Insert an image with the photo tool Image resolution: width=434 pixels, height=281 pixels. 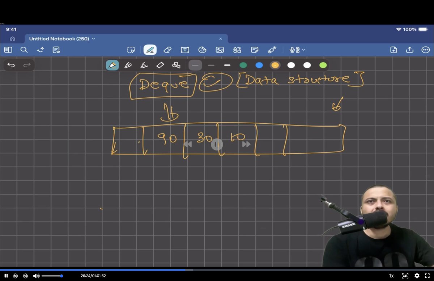point(220,50)
